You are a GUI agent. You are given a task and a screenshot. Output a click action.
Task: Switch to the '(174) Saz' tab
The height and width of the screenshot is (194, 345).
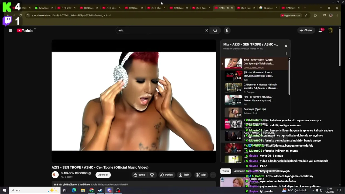tap(89, 8)
